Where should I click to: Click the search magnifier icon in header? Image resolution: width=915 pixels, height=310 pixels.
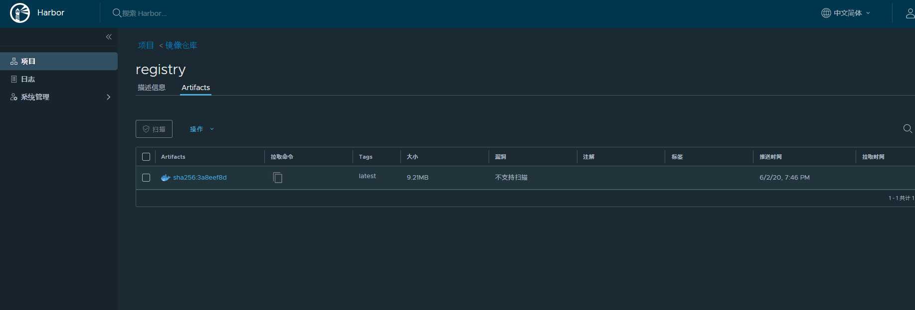117,13
